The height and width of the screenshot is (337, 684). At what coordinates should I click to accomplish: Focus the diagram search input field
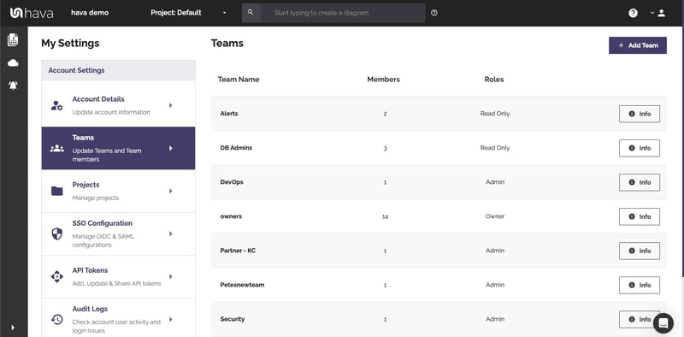click(343, 13)
